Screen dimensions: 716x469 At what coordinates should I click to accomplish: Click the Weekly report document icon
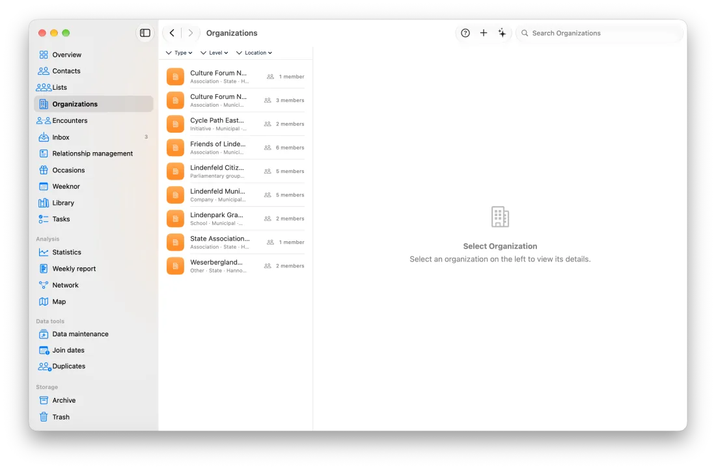pyautogui.click(x=44, y=269)
